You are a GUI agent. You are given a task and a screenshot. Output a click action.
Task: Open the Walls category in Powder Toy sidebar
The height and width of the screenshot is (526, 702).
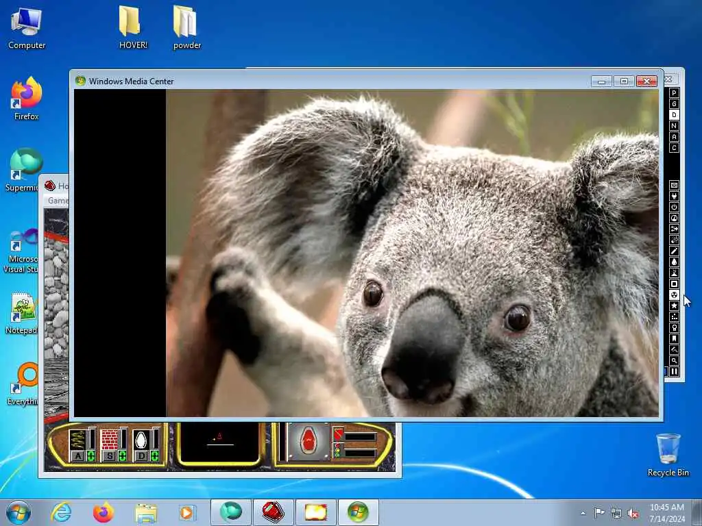coord(674,185)
